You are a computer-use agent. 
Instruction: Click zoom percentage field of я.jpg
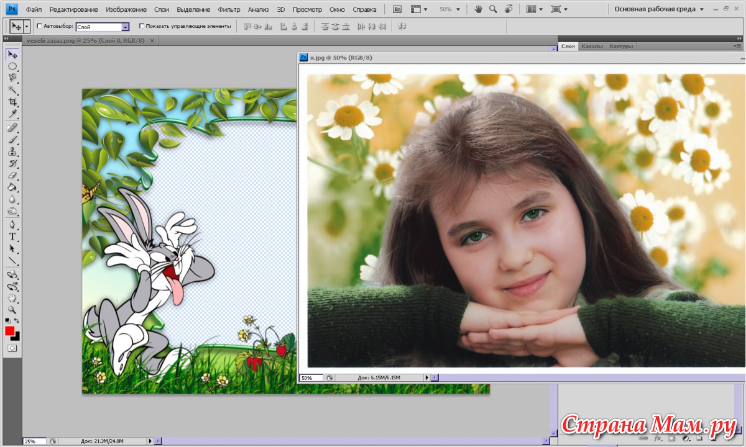(x=311, y=377)
